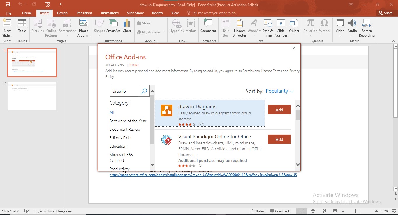Viewport: 398px width, 215px height.
Task: Click the Share button
Action: point(385,13)
